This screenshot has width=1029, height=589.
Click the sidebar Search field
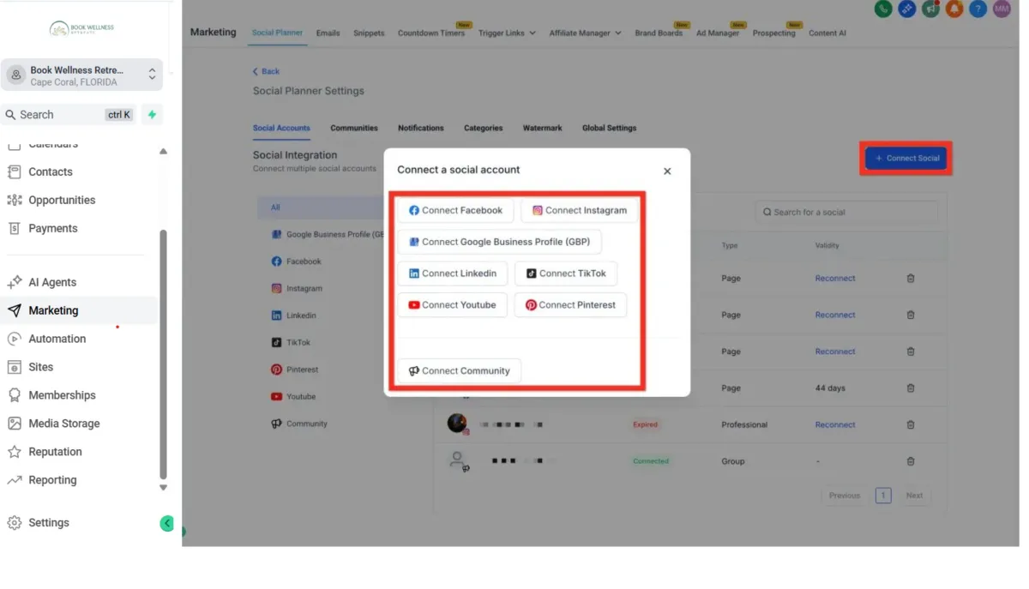coord(70,114)
